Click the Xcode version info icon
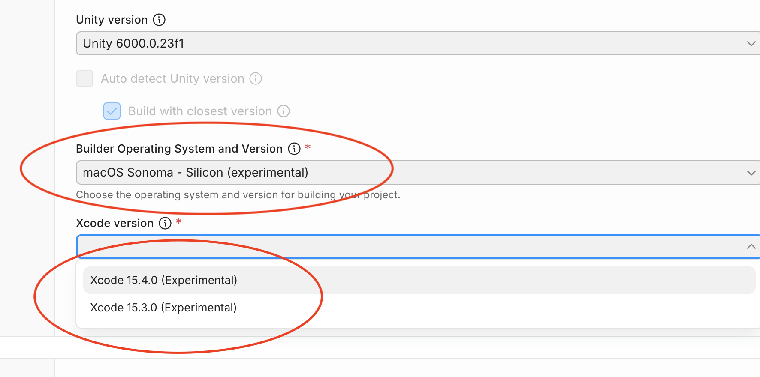 [x=165, y=223]
